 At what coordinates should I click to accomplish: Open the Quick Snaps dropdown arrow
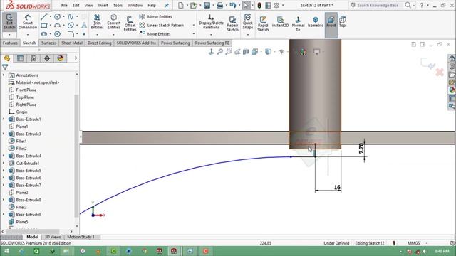[x=248, y=35]
